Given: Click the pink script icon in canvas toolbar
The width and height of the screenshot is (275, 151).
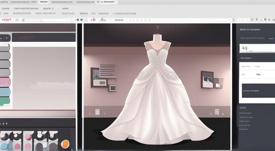Looking at the screenshot, I should tap(93, 20).
